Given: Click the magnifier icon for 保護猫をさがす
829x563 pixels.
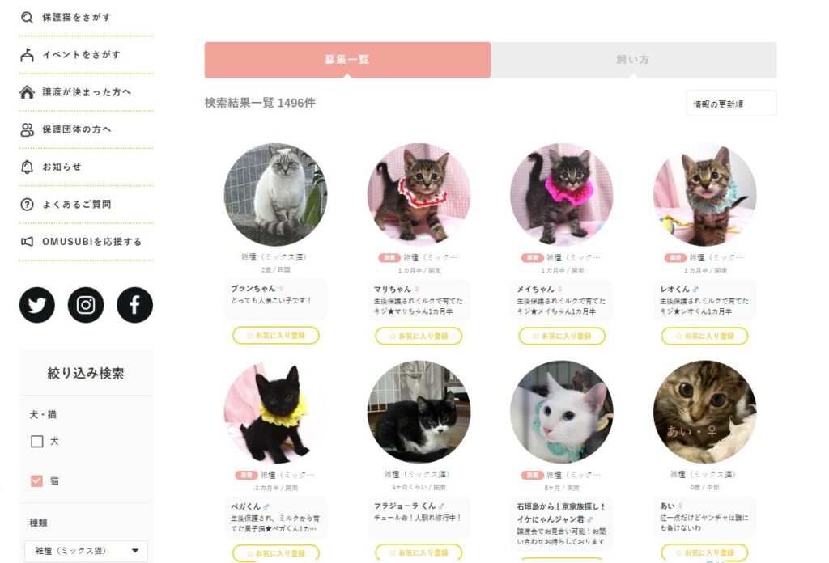Looking at the screenshot, I should pos(27,18).
